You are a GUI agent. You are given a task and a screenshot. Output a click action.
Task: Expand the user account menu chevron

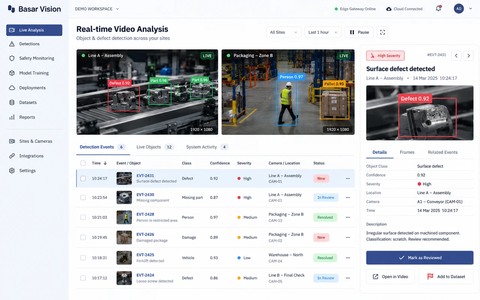[x=471, y=9]
